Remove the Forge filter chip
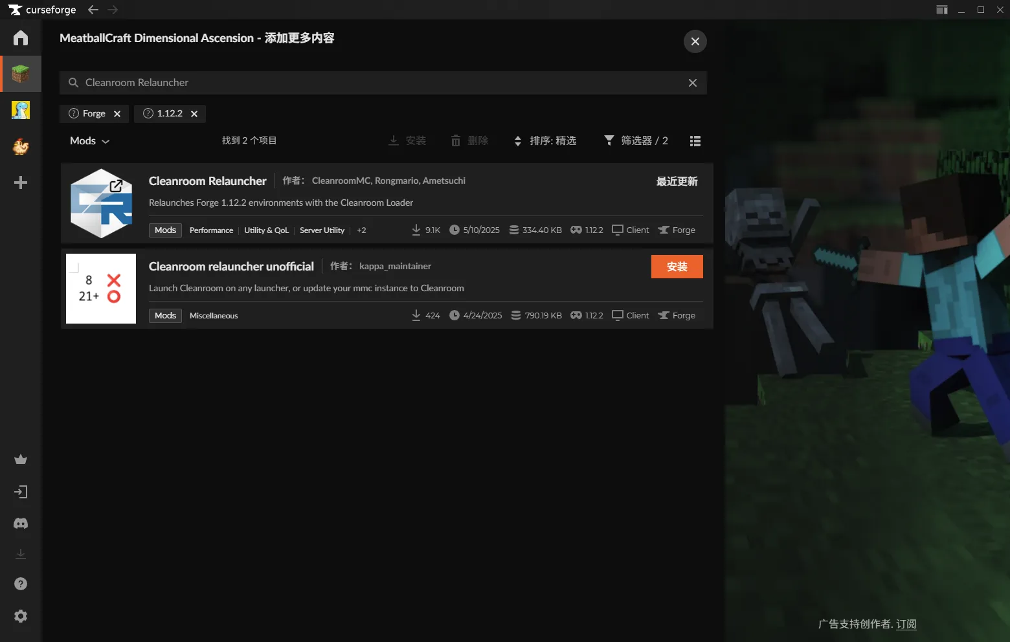This screenshot has height=642, width=1010. (x=117, y=114)
